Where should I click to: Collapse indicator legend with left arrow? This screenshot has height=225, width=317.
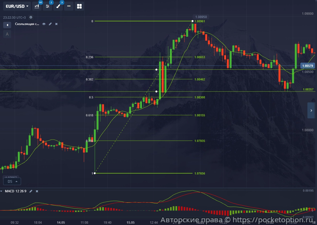click(7, 25)
